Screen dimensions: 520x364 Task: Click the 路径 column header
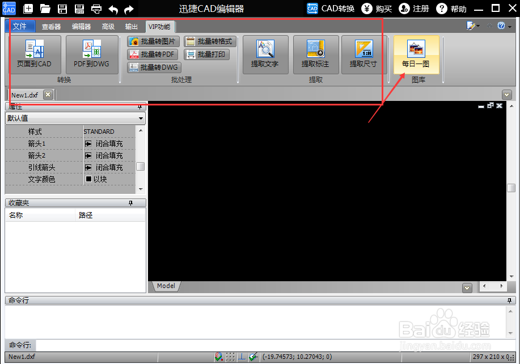point(111,215)
